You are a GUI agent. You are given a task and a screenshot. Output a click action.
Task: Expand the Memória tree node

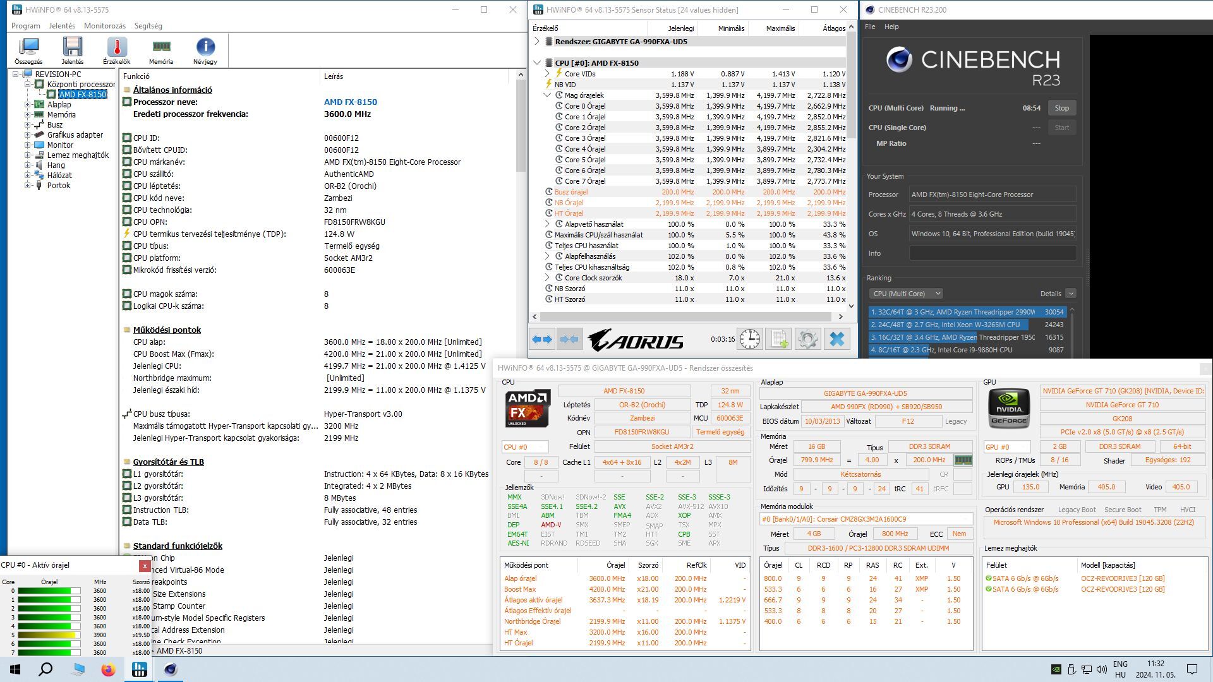(x=28, y=115)
